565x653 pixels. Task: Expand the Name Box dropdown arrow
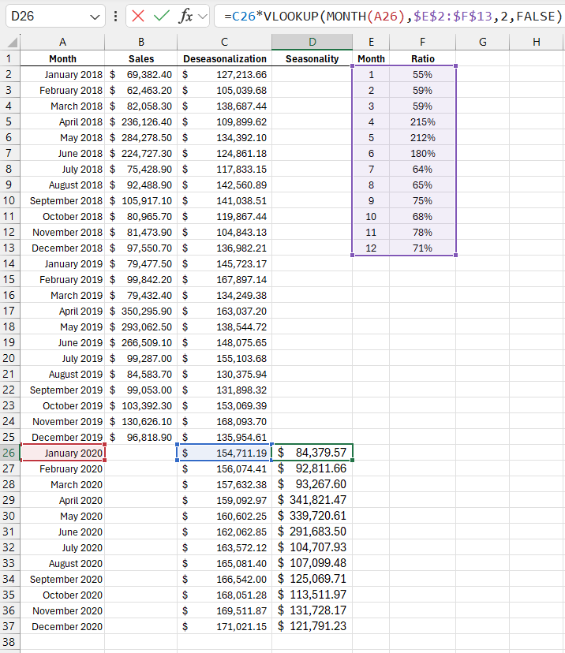[x=95, y=16]
